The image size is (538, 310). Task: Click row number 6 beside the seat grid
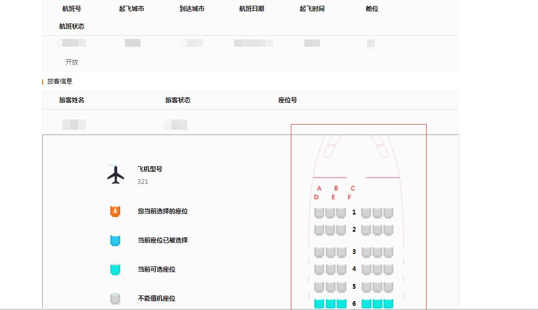pyautogui.click(x=353, y=303)
